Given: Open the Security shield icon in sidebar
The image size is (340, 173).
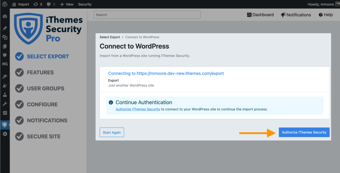Looking at the screenshot, I should click(5, 125).
